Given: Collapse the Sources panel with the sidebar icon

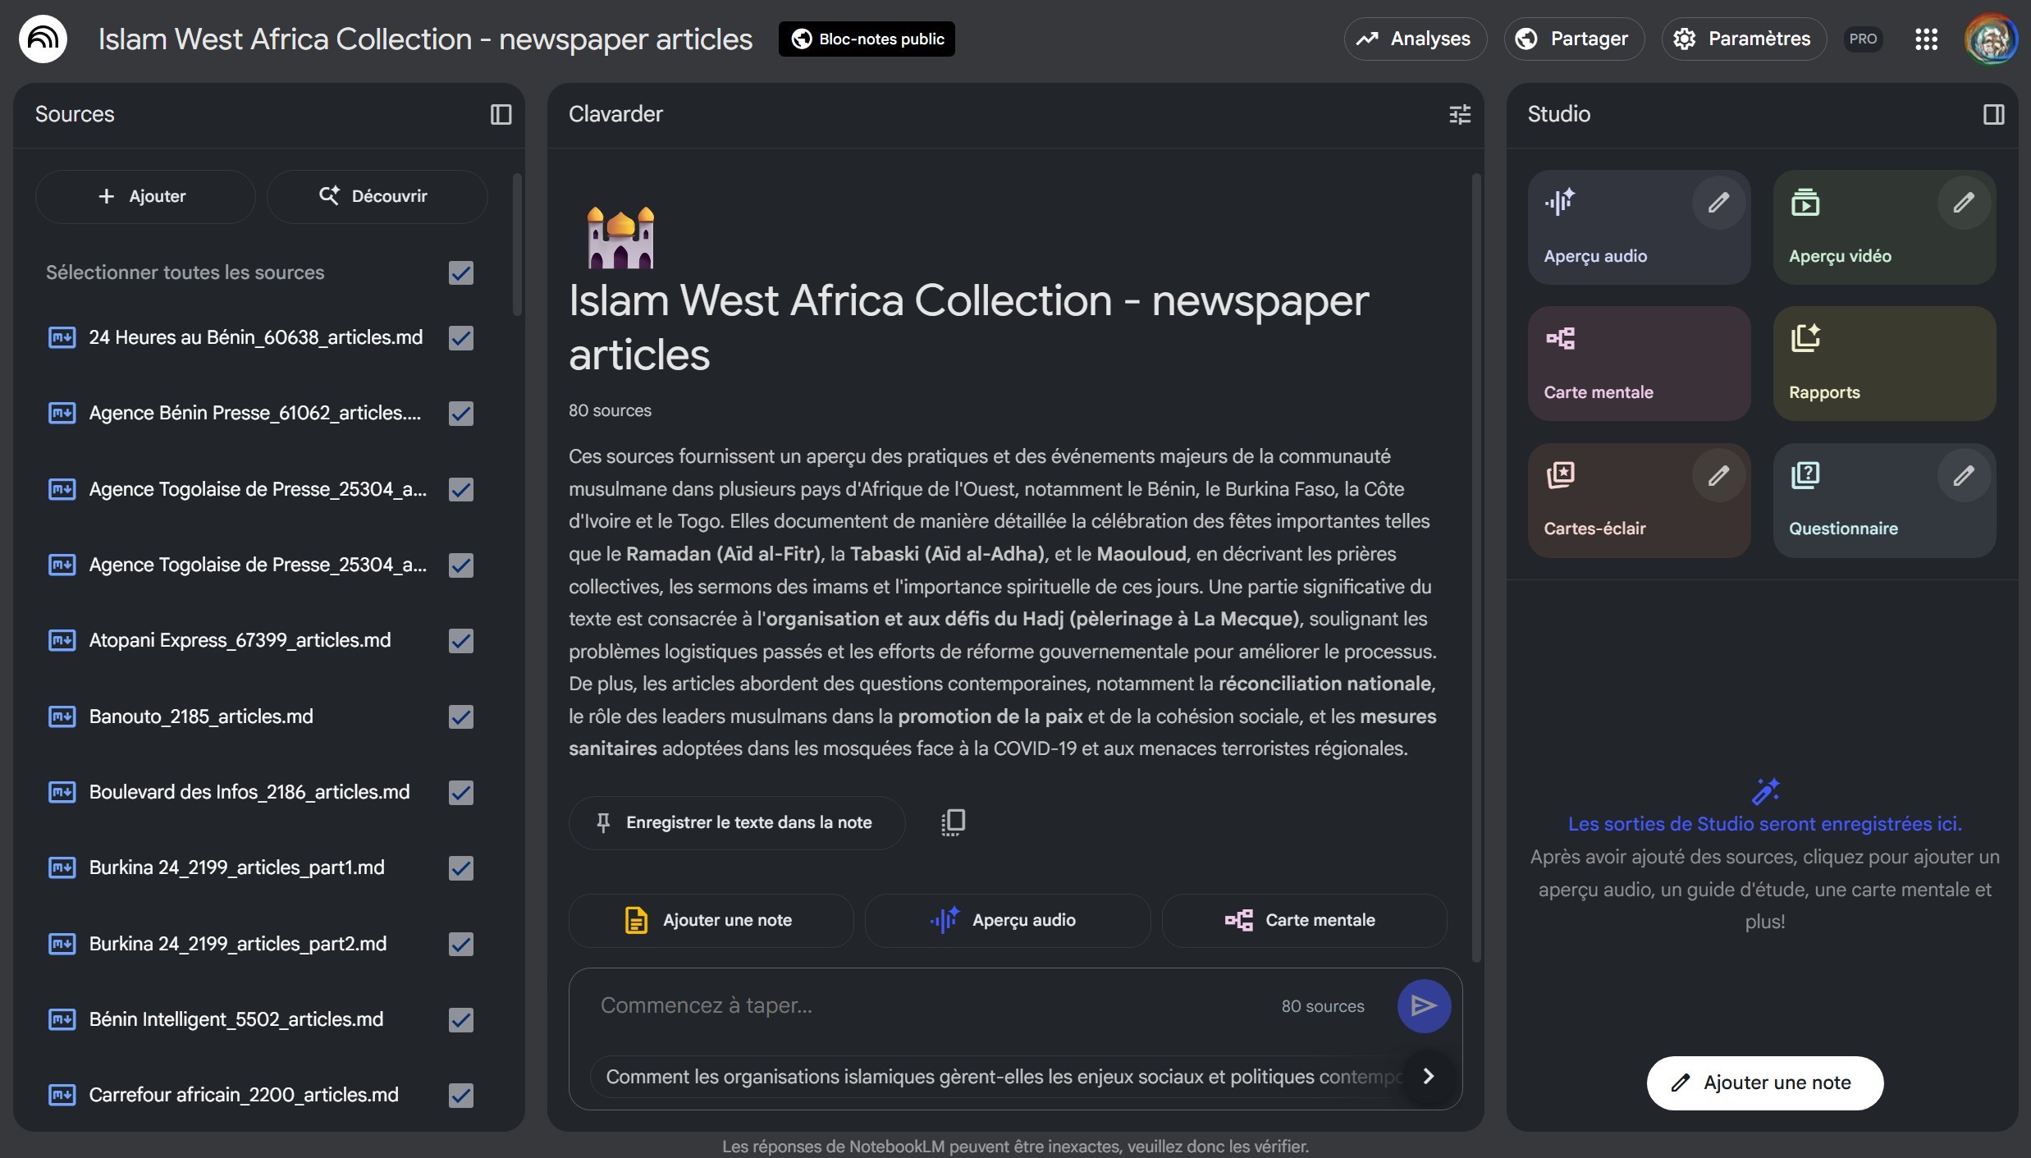Looking at the screenshot, I should (x=501, y=114).
